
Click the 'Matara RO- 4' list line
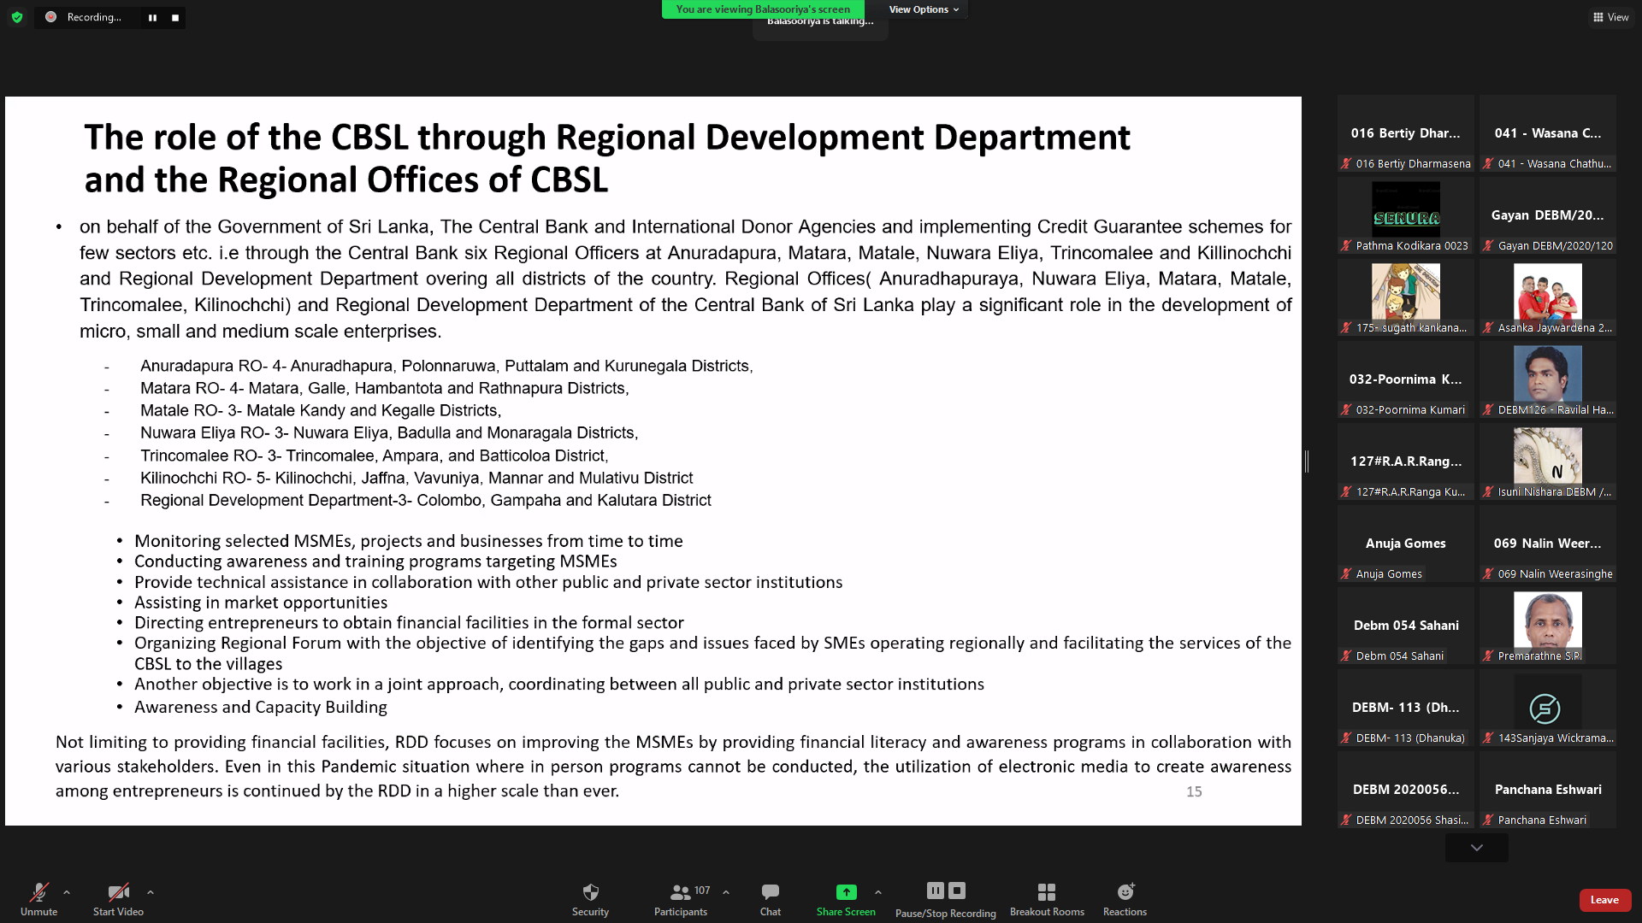[x=384, y=388]
